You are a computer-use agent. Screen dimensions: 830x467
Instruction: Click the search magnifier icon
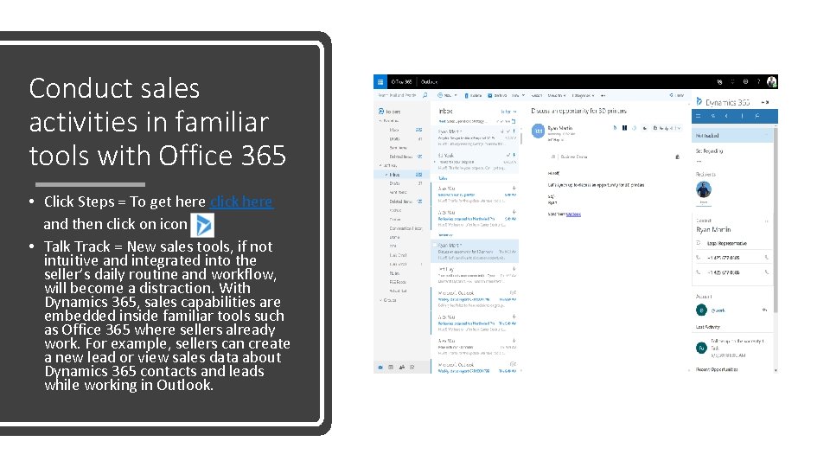(425, 95)
